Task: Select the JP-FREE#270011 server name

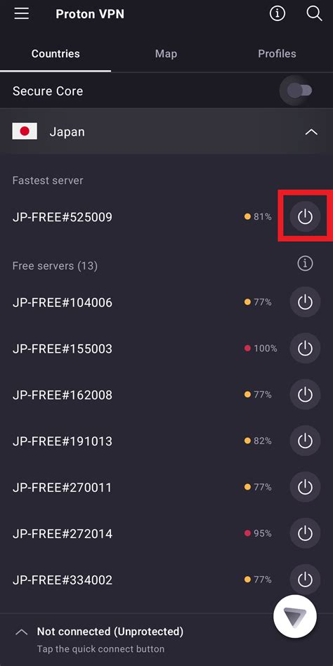Action: 62,487
